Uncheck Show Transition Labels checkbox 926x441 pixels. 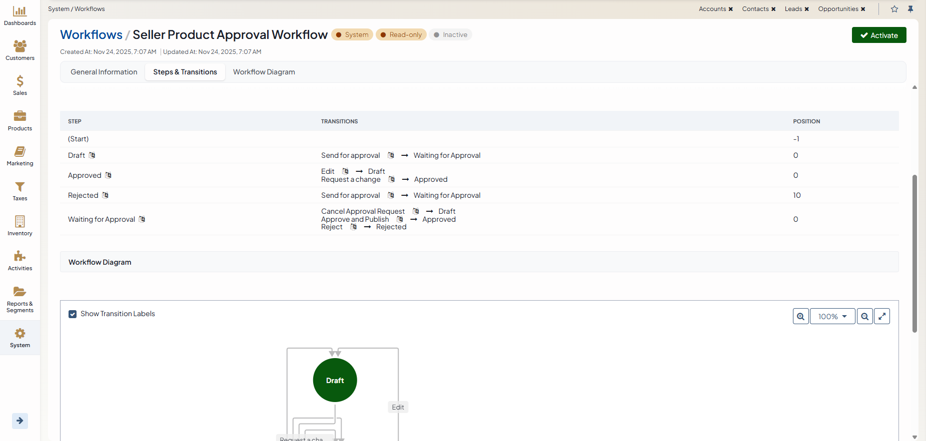73,314
